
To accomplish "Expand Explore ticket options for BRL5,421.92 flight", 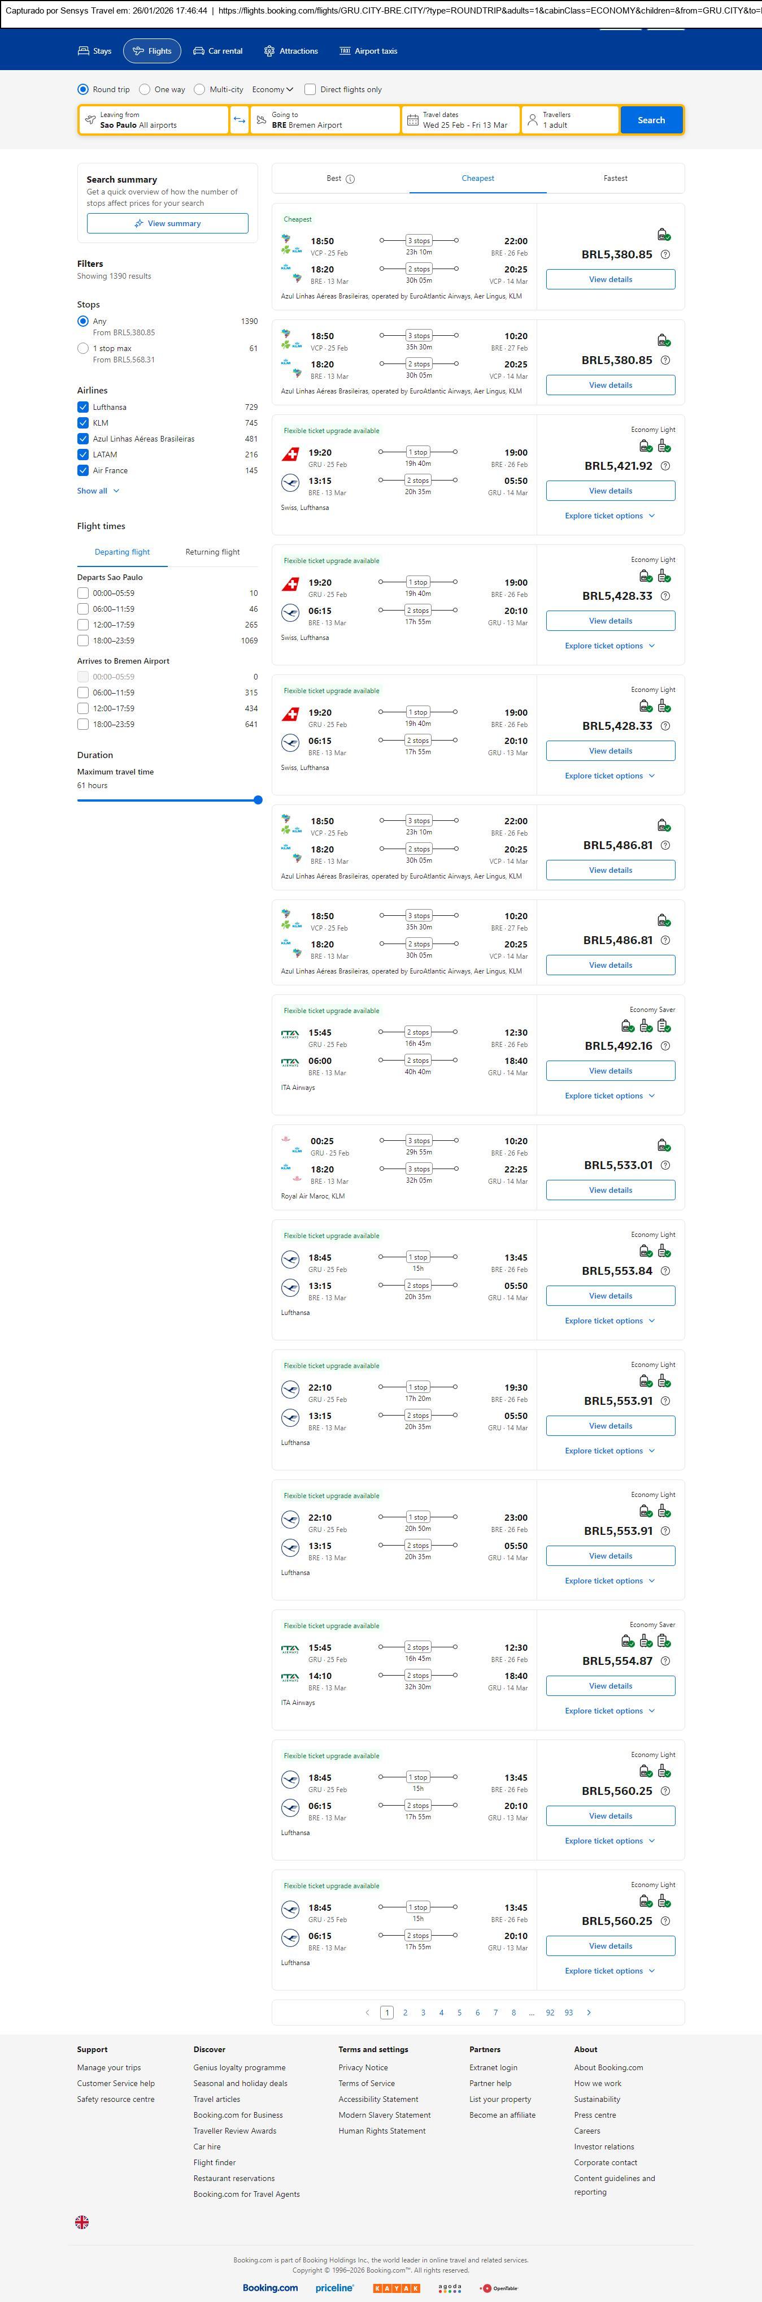I will (x=609, y=516).
